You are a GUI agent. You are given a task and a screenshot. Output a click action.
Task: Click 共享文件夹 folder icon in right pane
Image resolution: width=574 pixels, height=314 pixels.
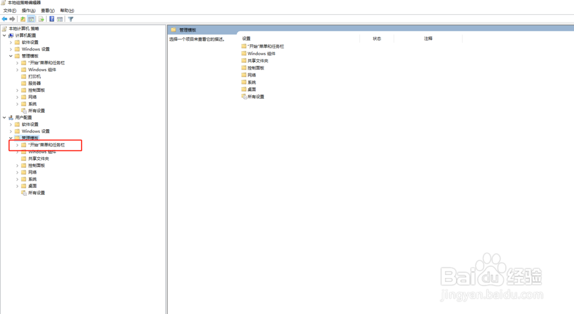[244, 61]
